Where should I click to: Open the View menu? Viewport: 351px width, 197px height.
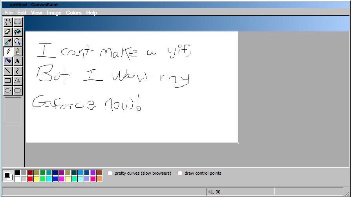coord(37,13)
